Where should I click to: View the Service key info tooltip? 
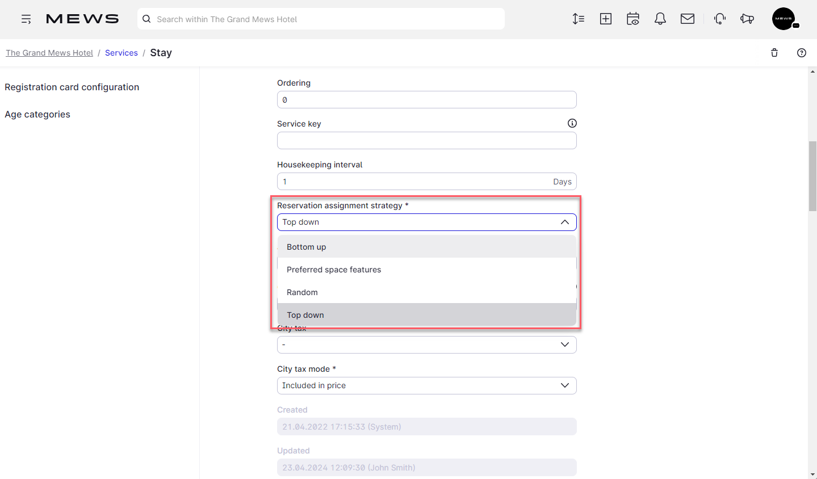pyautogui.click(x=572, y=123)
